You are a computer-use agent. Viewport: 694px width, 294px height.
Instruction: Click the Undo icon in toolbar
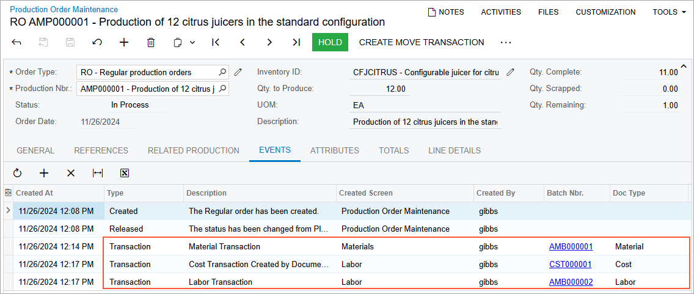(97, 43)
